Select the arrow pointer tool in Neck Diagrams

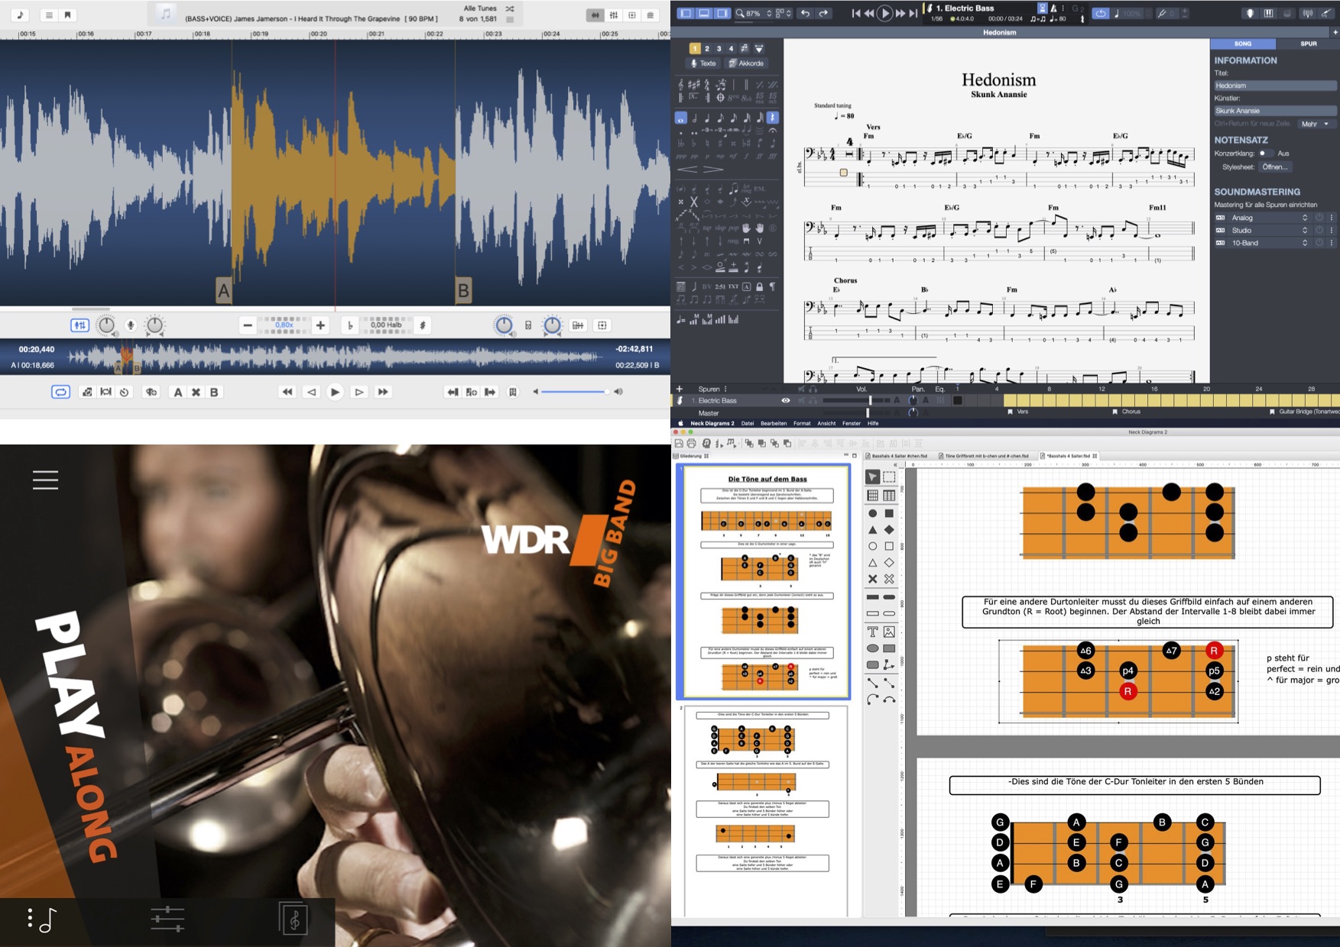(872, 477)
